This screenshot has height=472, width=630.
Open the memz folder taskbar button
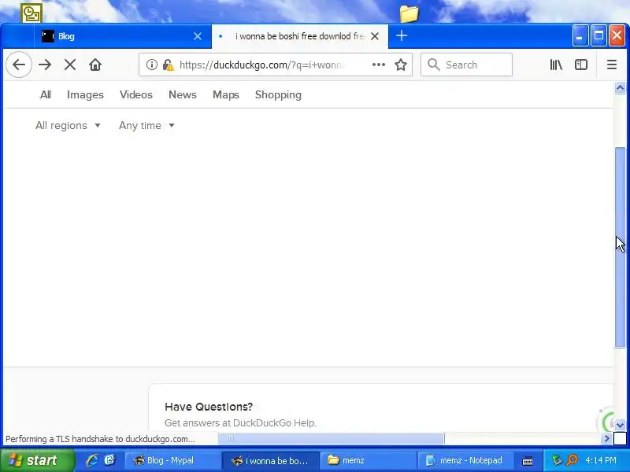point(369,460)
